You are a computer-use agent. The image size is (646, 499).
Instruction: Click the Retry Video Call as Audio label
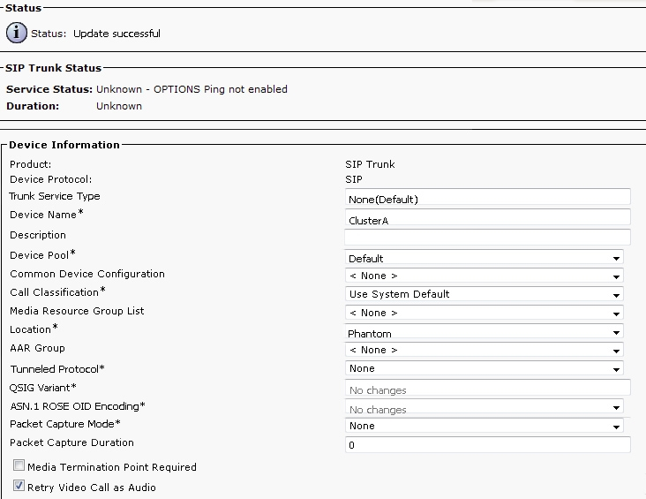(92, 487)
